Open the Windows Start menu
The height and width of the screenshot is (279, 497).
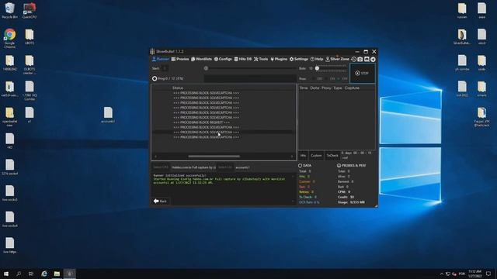pos(6,274)
